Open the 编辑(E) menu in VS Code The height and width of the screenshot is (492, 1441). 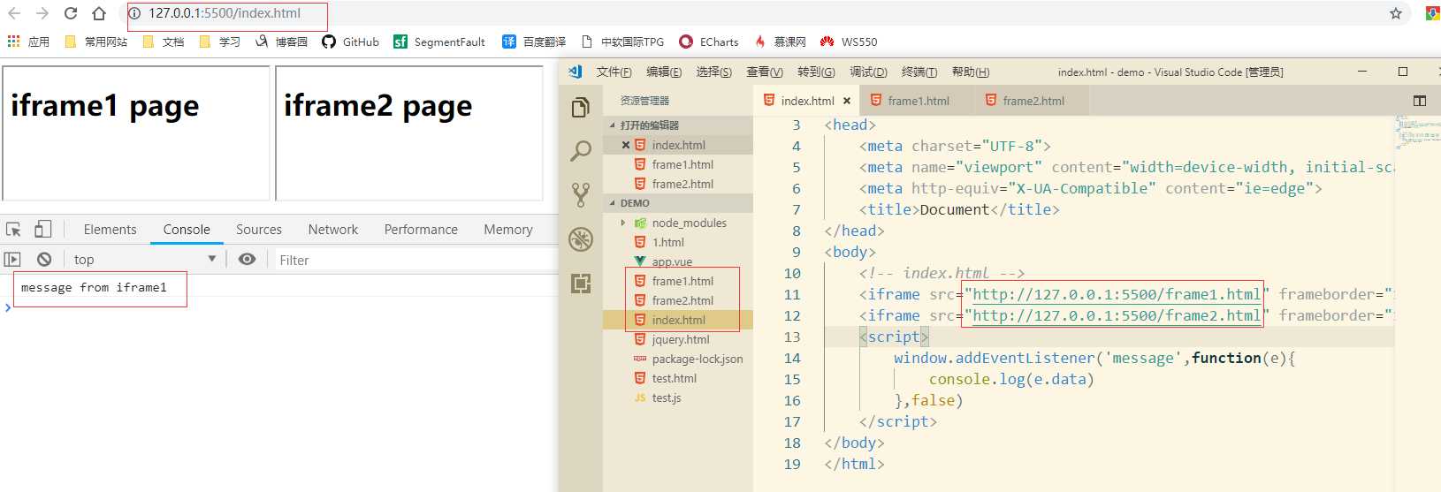(664, 72)
